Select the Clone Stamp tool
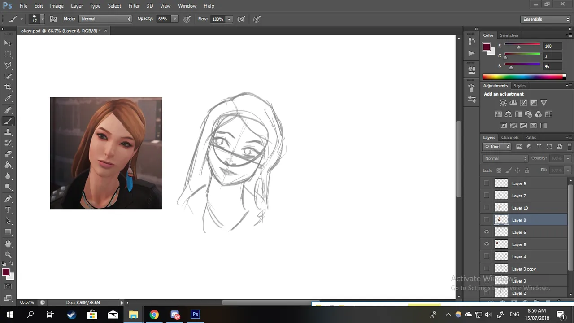 pyautogui.click(x=8, y=132)
